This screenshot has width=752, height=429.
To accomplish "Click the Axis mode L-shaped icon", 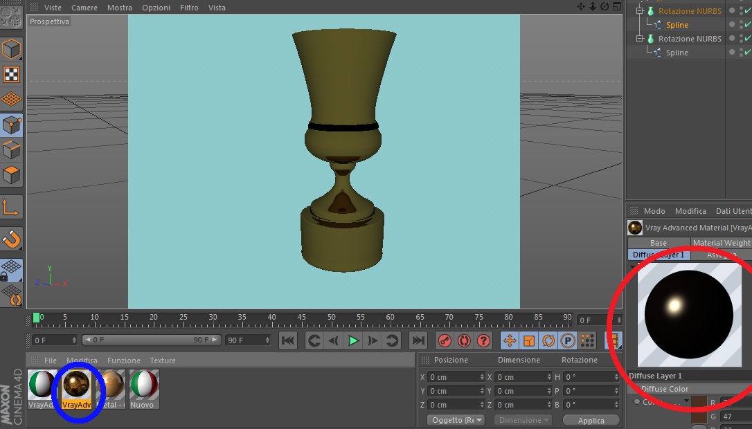I will 12,207.
